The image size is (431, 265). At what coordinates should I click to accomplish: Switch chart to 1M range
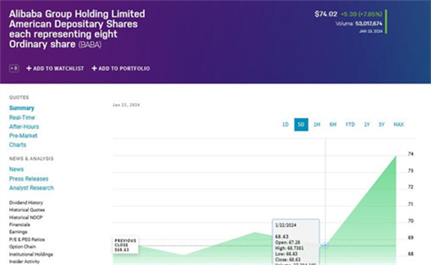pyautogui.click(x=317, y=124)
